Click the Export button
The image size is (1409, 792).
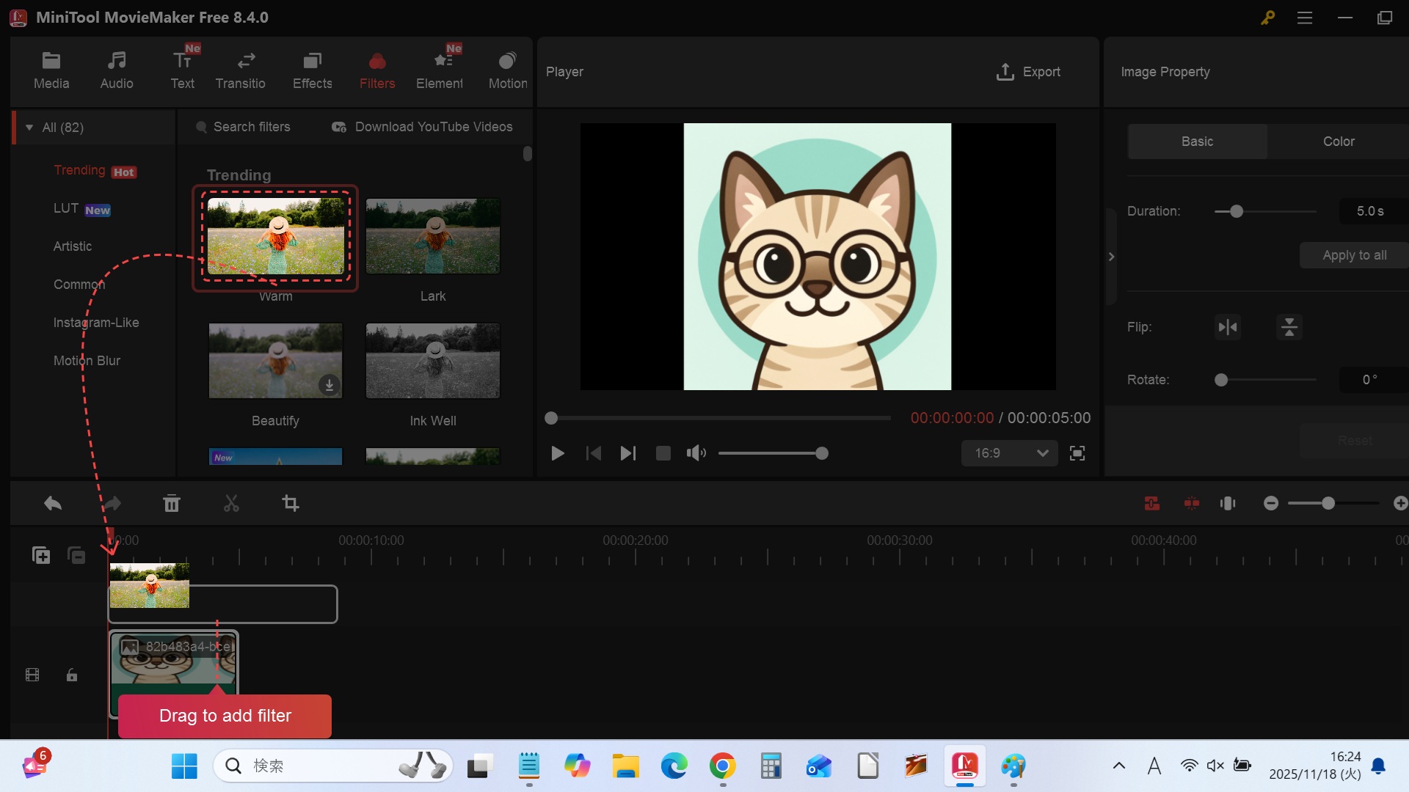click(x=1028, y=72)
